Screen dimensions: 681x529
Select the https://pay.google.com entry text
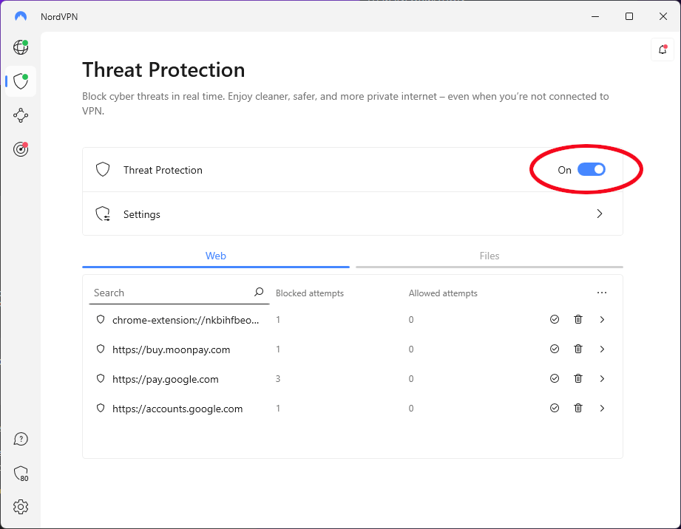pyautogui.click(x=166, y=379)
